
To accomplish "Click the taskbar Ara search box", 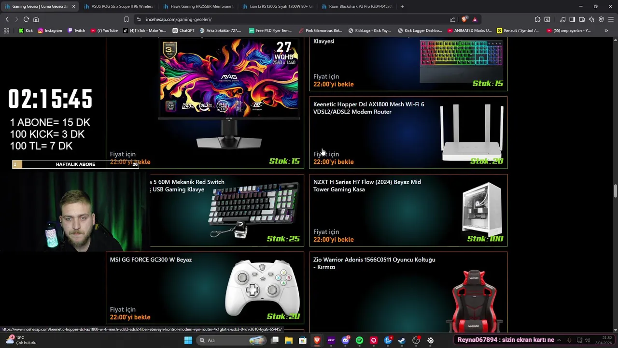I will tap(232, 340).
